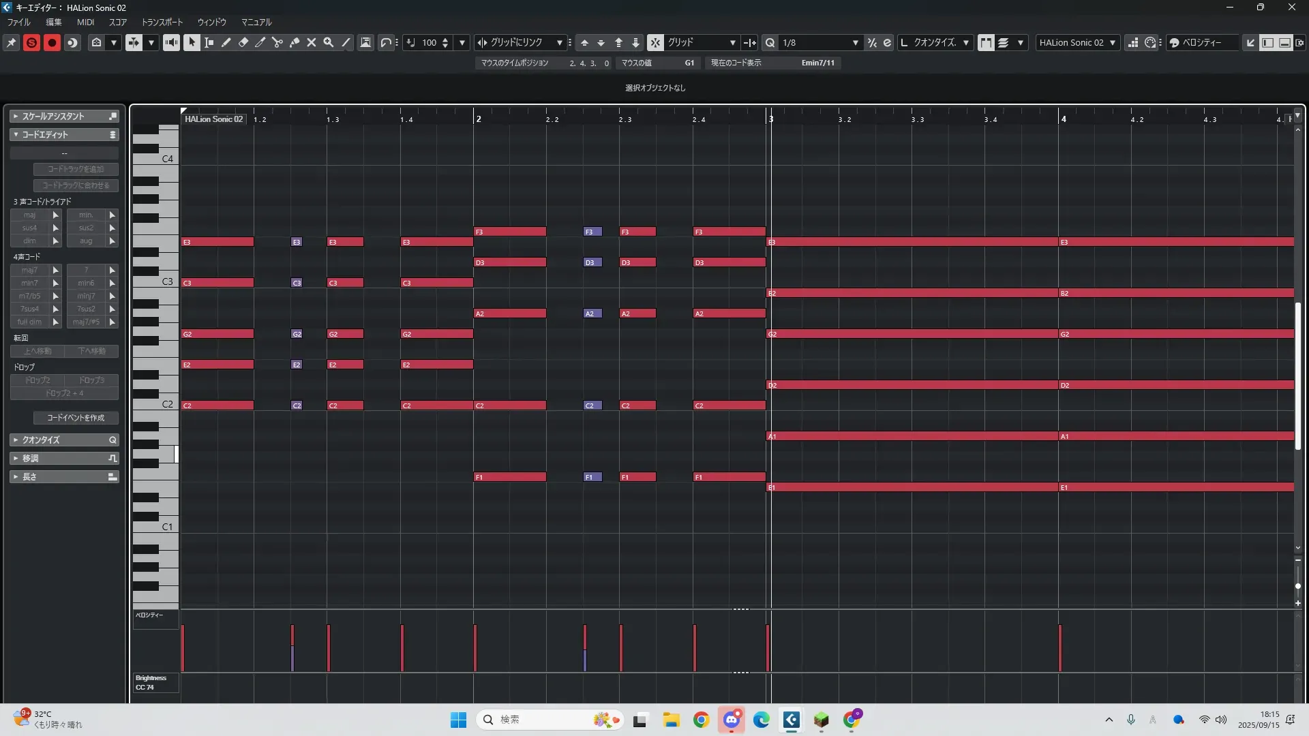Select the Zoom magnifier tool
The width and height of the screenshot is (1309, 736).
329,42
